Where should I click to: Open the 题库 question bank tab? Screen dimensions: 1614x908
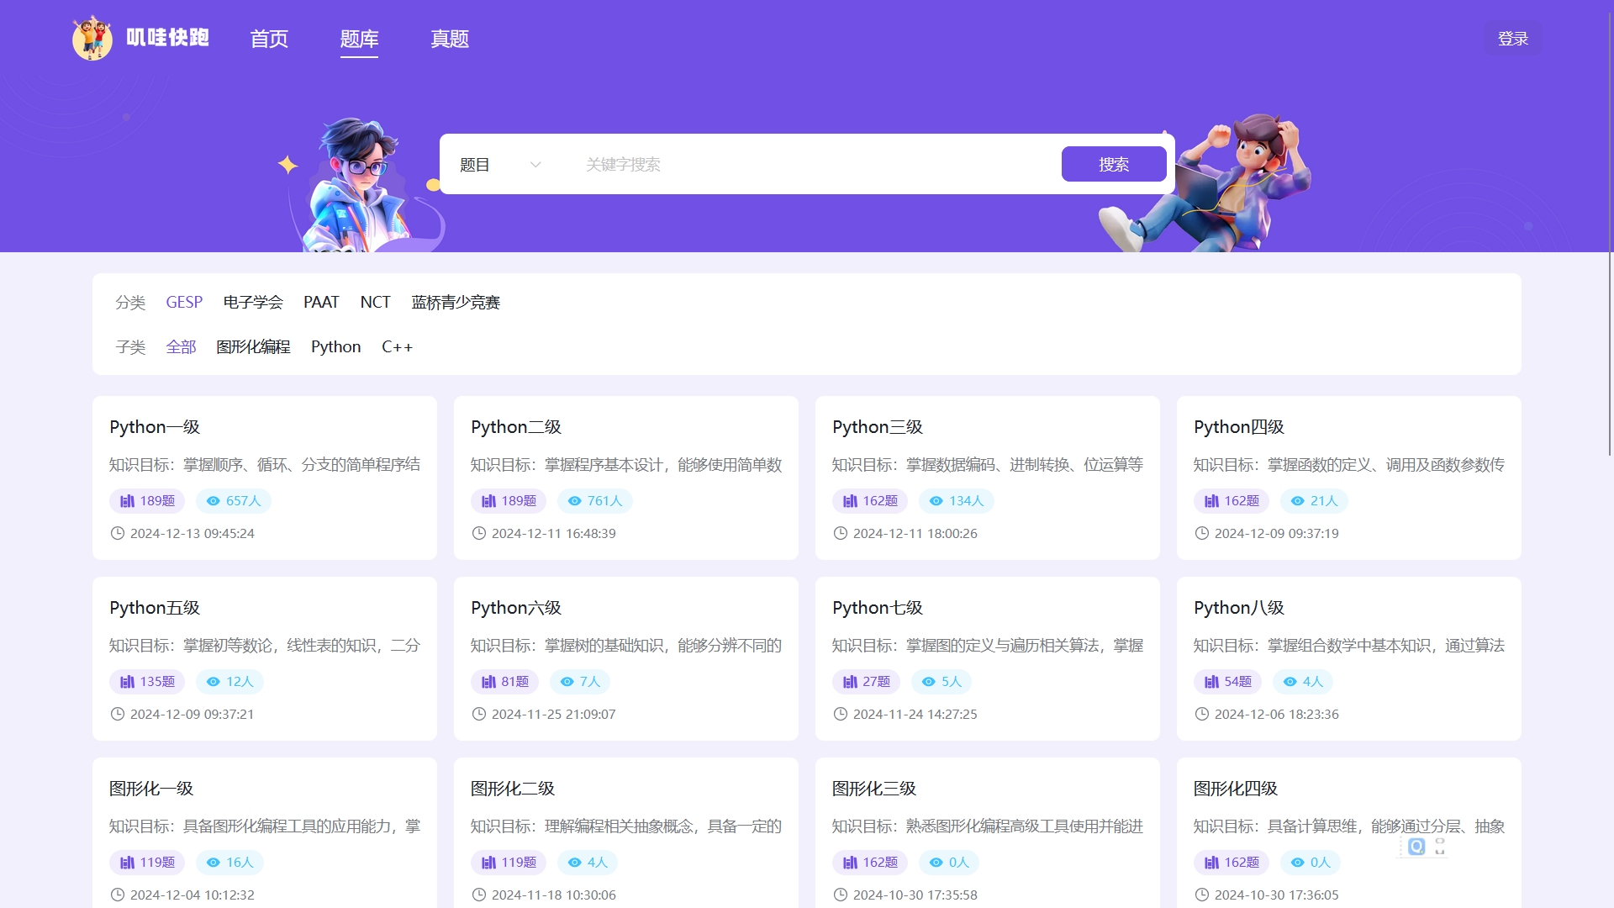click(359, 39)
